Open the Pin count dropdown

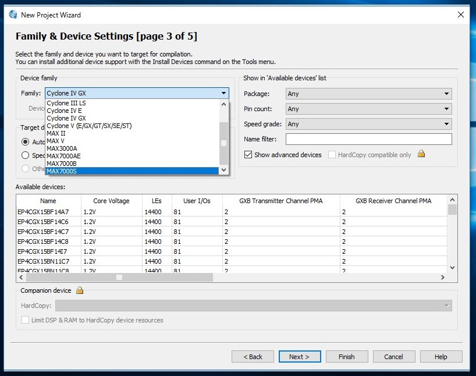[x=368, y=109]
